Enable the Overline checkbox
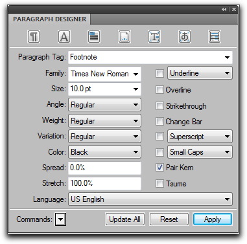The height and width of the screenshot is (244, 247). [159, 89]
